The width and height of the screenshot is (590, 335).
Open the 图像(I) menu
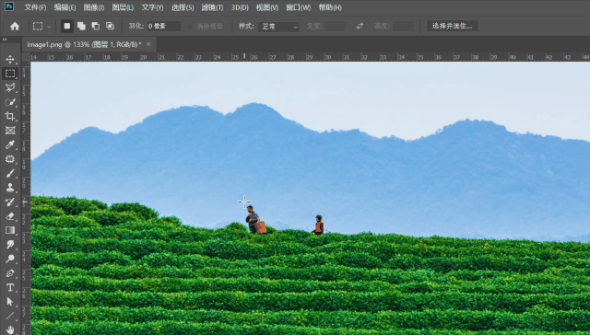(94, 7)
